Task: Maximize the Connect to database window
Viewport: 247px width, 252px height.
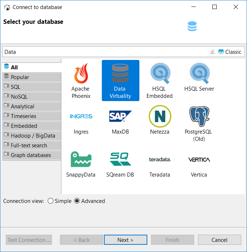Action: click(214, 7)
